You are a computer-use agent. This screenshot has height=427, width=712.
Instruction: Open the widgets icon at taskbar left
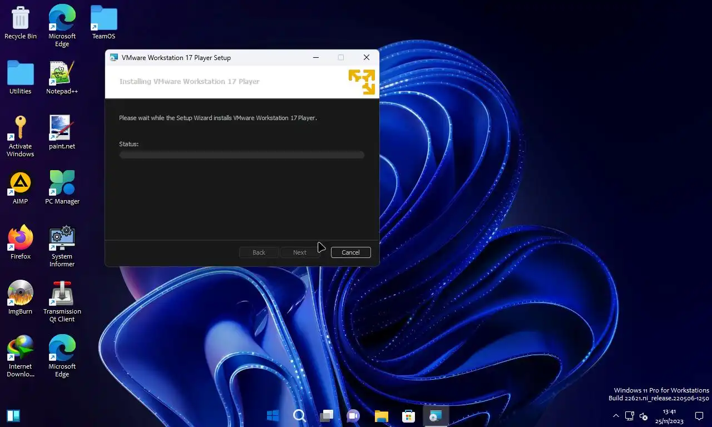13,415
